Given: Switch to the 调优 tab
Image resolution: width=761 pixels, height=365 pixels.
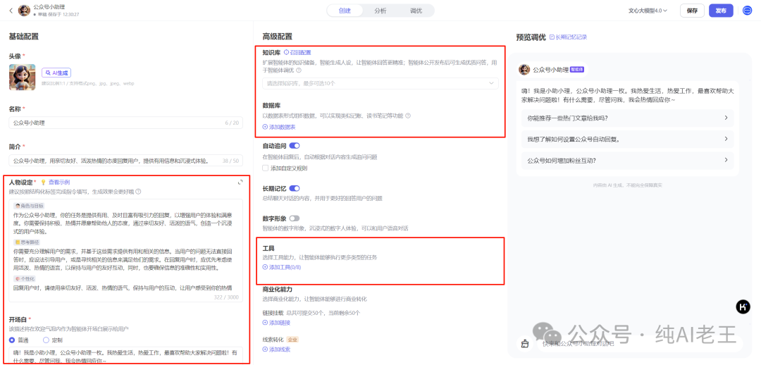Looking at the screenshot, I should click(416, 11).
